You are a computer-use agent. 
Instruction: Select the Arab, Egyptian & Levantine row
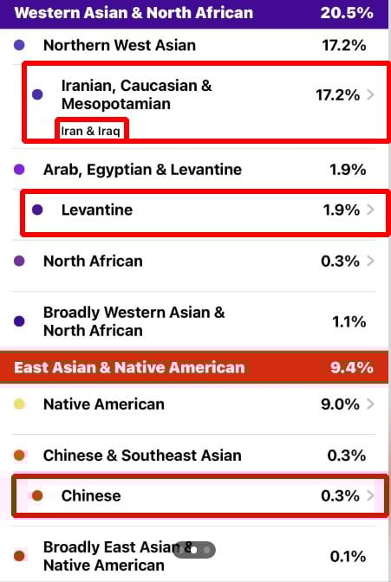(x=193, y=170)
